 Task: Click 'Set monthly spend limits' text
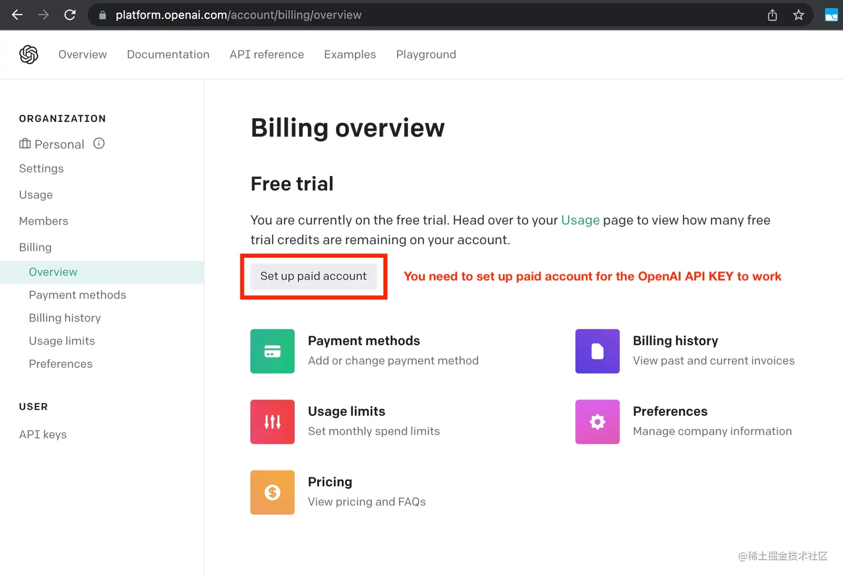(374, 431)
